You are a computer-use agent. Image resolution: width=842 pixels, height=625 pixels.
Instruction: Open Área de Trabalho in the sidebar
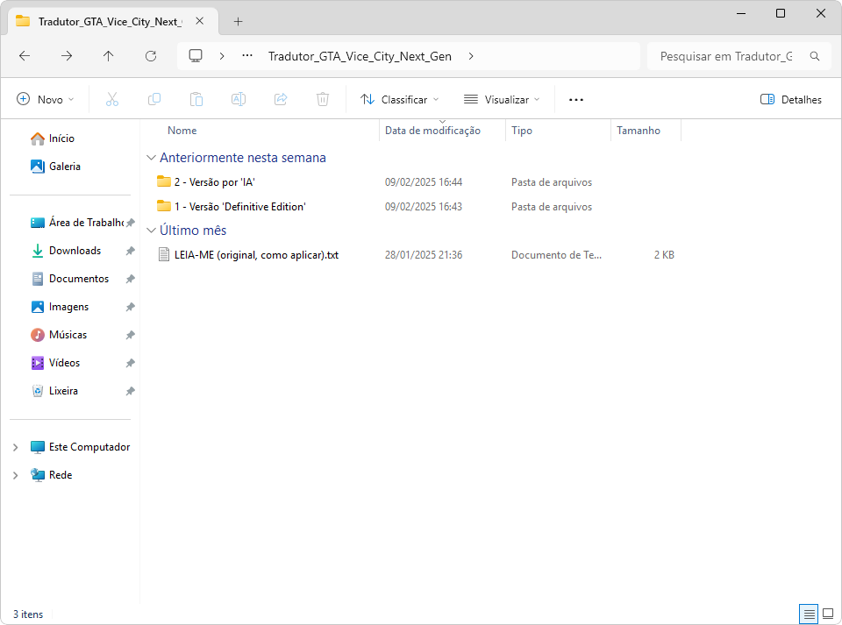pos(77,223)
